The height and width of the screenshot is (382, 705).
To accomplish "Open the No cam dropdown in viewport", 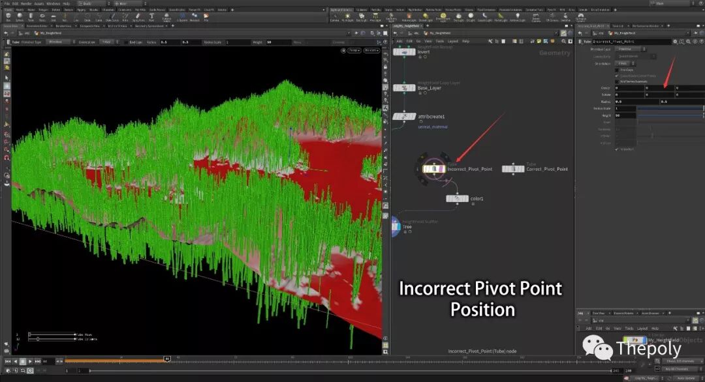I will (x=371, y=50).
